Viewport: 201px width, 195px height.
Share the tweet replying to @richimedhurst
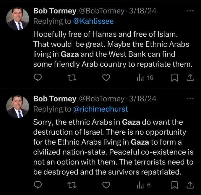tap(190, 185)
